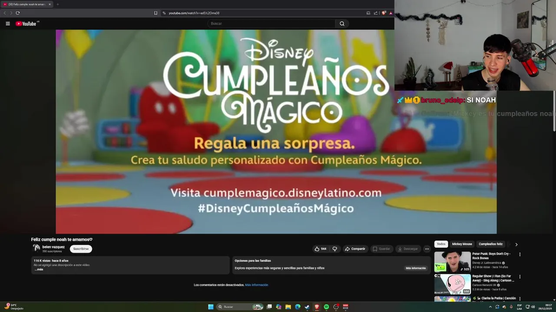Open Peter Punk Boys Don't Cry thumbnail
The height and width of the screenshot is (312, 556).
(452, 262)
